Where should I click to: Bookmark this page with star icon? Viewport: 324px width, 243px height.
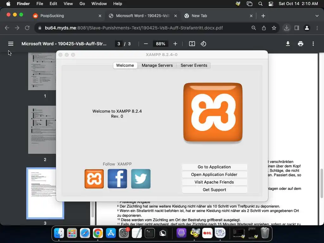[274, 28]
